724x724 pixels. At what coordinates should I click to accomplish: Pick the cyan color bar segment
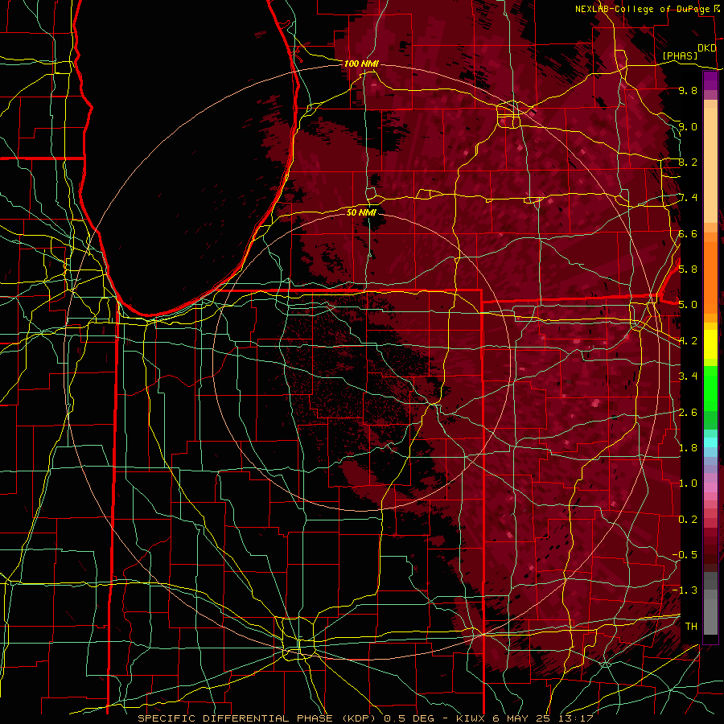pyautogui.click(x=710, y=442)
